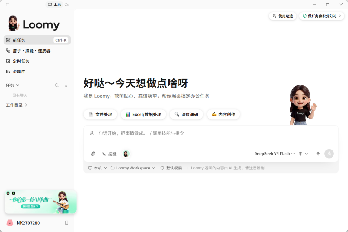Click the 没有聊天 empty label
348x232 pixels.
pyautogui.click(x=20, y=95)
